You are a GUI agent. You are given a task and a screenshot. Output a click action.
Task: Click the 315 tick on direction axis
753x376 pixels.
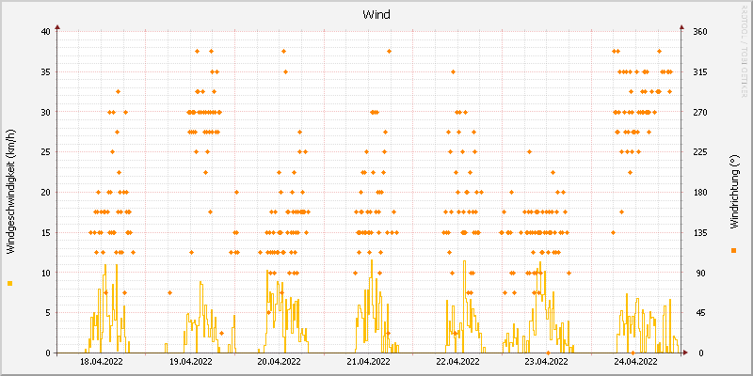[x=700, y=72]
